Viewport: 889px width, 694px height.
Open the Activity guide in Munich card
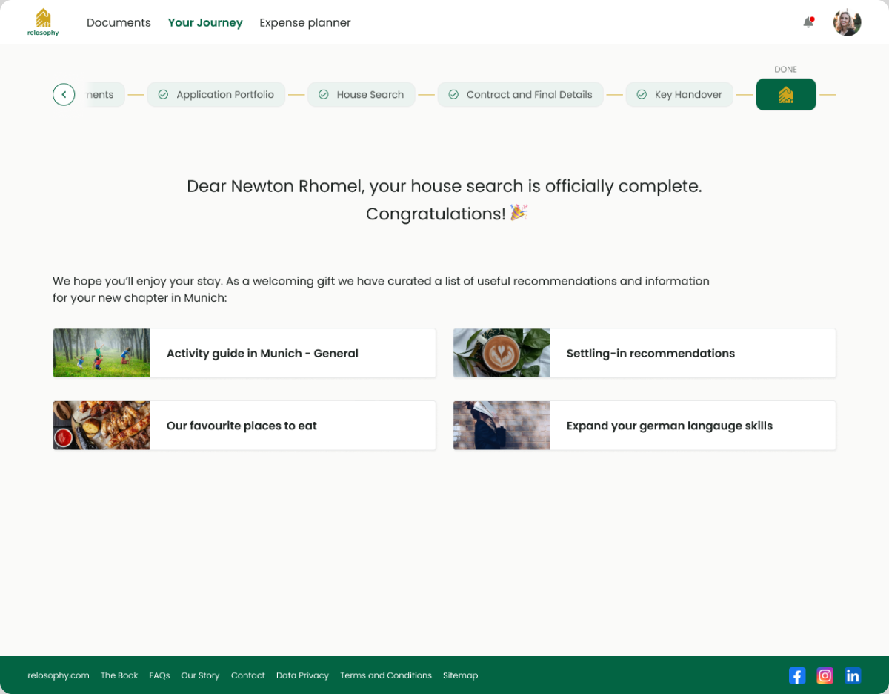[244, 353]
